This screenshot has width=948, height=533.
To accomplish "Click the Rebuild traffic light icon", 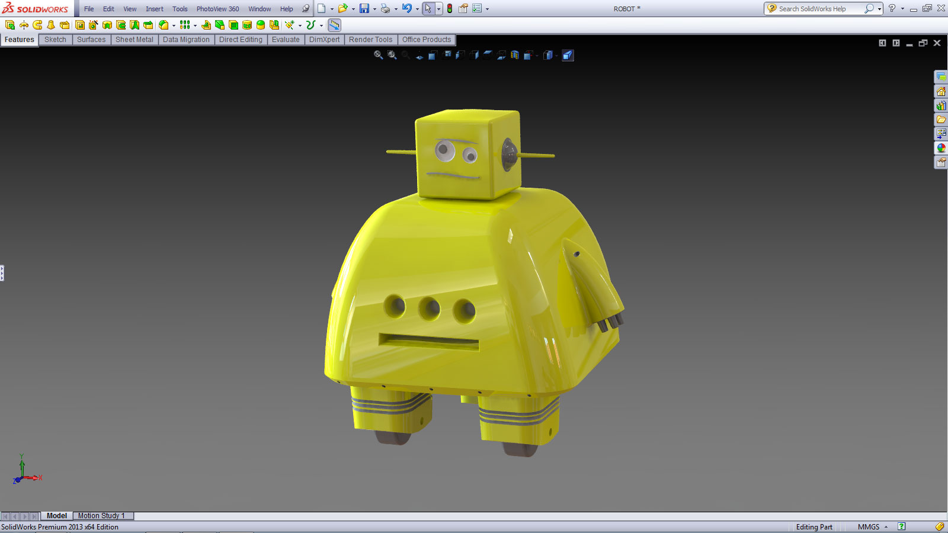I will (450, 8).
